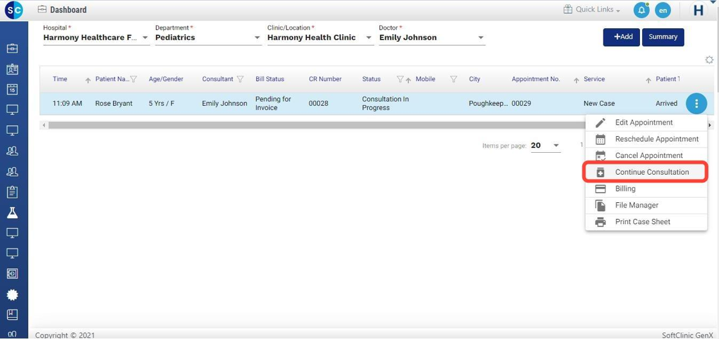Click sort arrow right of Service header
719x339 pixels.
tap(648, 80)
